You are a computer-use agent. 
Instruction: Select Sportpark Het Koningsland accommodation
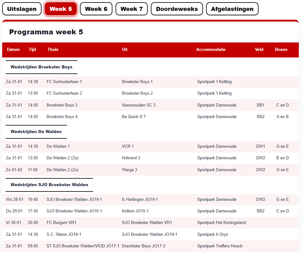(221, 223)
